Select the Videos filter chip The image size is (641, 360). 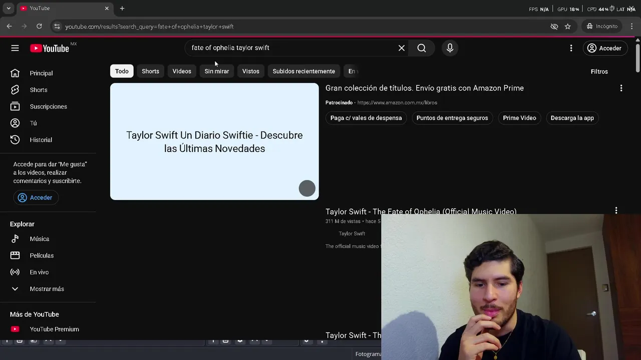point(182,71)
